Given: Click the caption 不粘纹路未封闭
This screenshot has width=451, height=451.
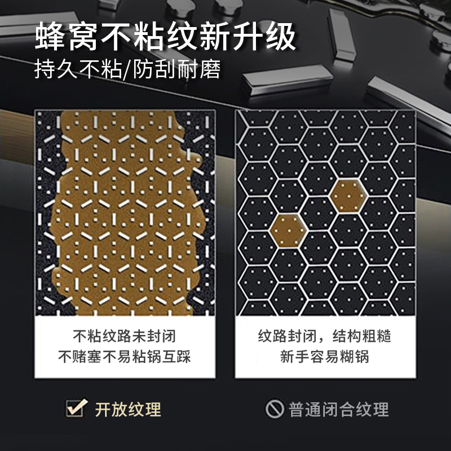Looking at the screenshot, I should 124,336.
